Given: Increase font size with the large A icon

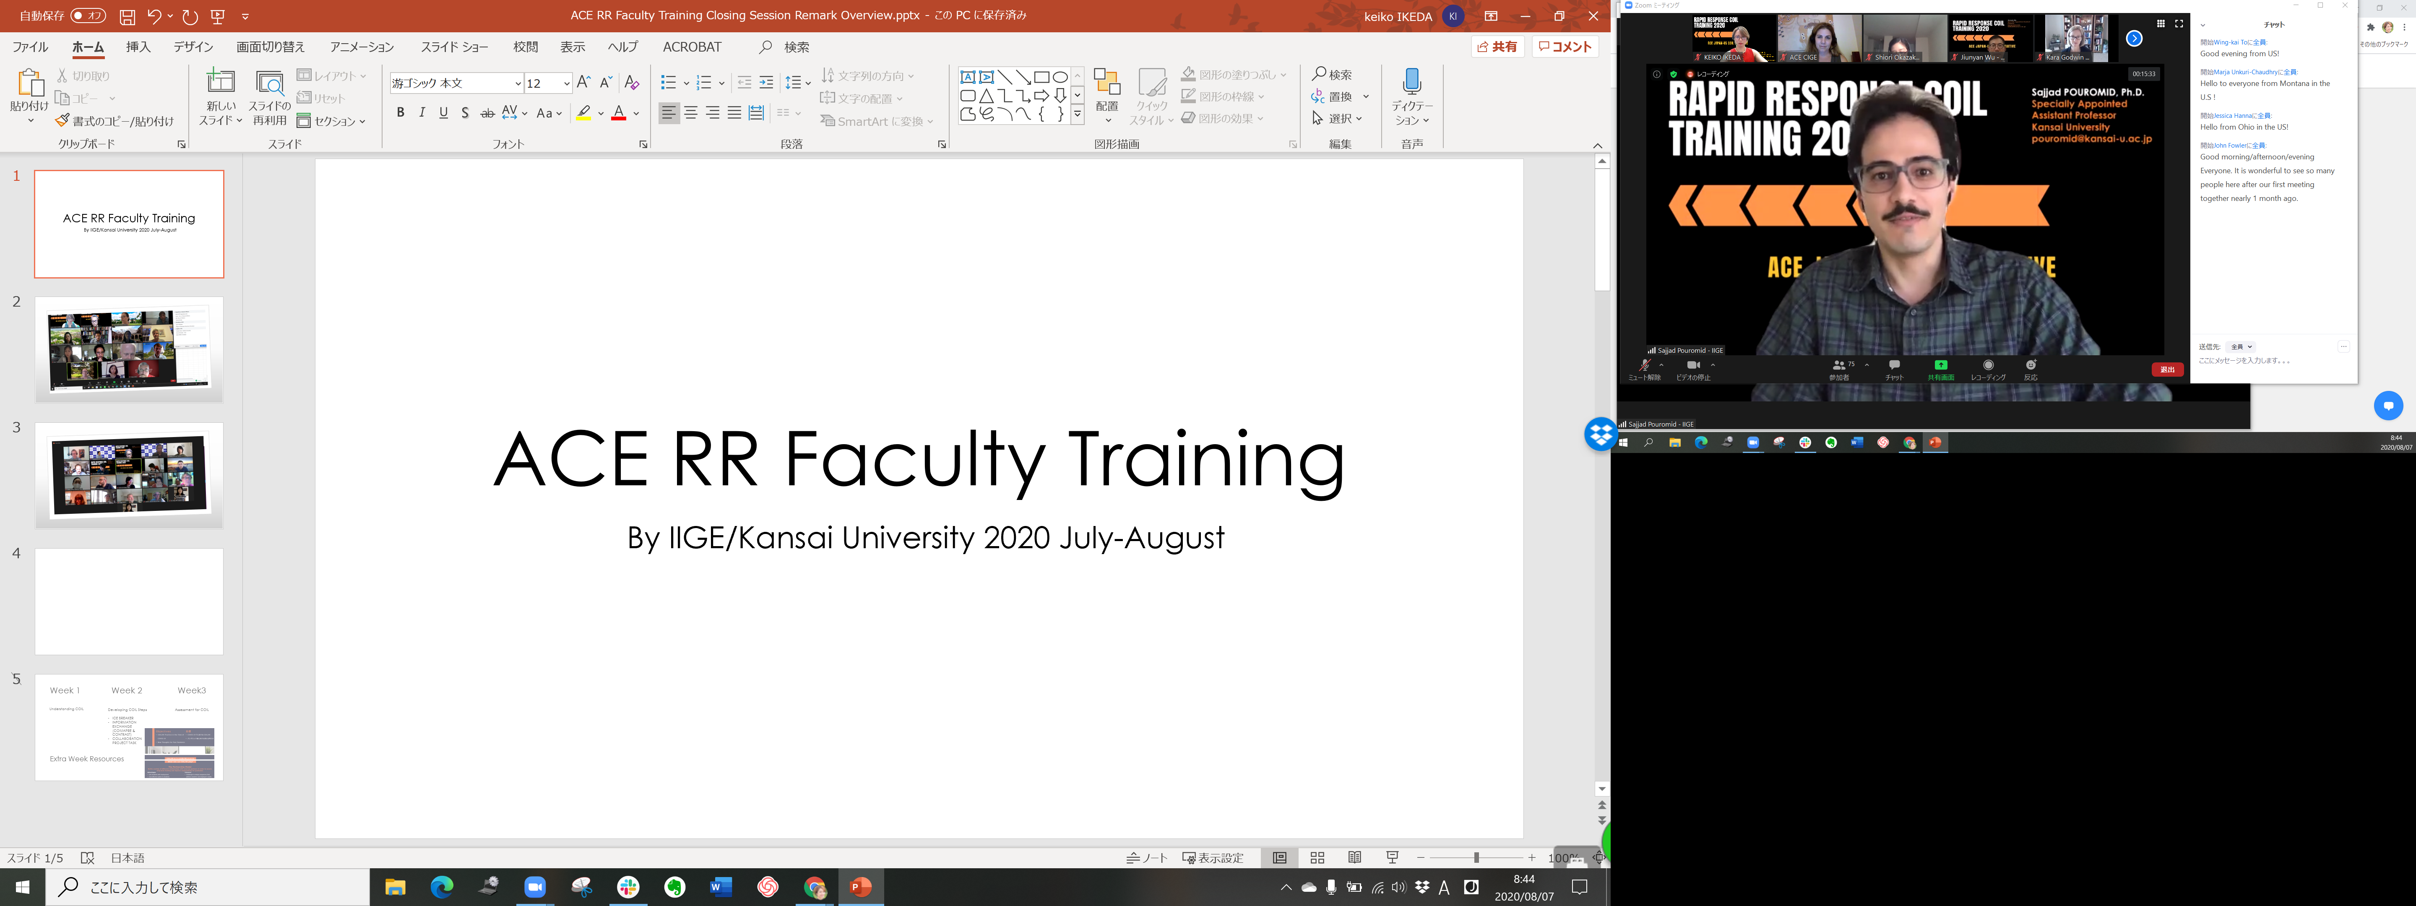Looking at the screenshot, I should 583,83.
